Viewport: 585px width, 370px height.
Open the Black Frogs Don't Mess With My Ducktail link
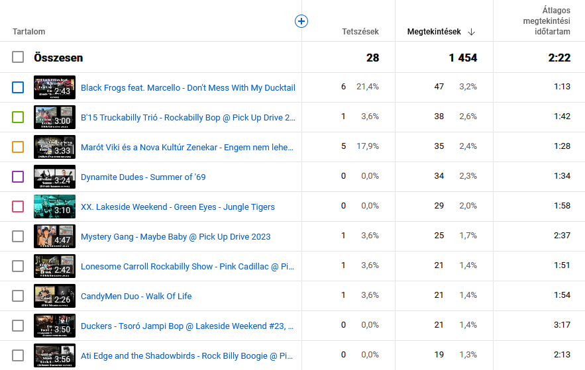187,87
